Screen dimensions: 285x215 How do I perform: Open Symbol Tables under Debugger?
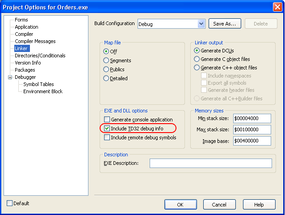38,84
